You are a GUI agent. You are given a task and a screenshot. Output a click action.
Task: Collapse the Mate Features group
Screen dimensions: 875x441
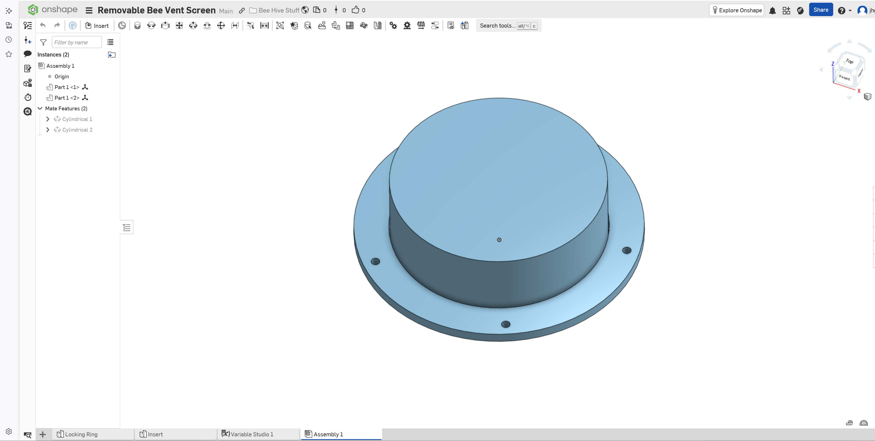click(x=40, y=108)
